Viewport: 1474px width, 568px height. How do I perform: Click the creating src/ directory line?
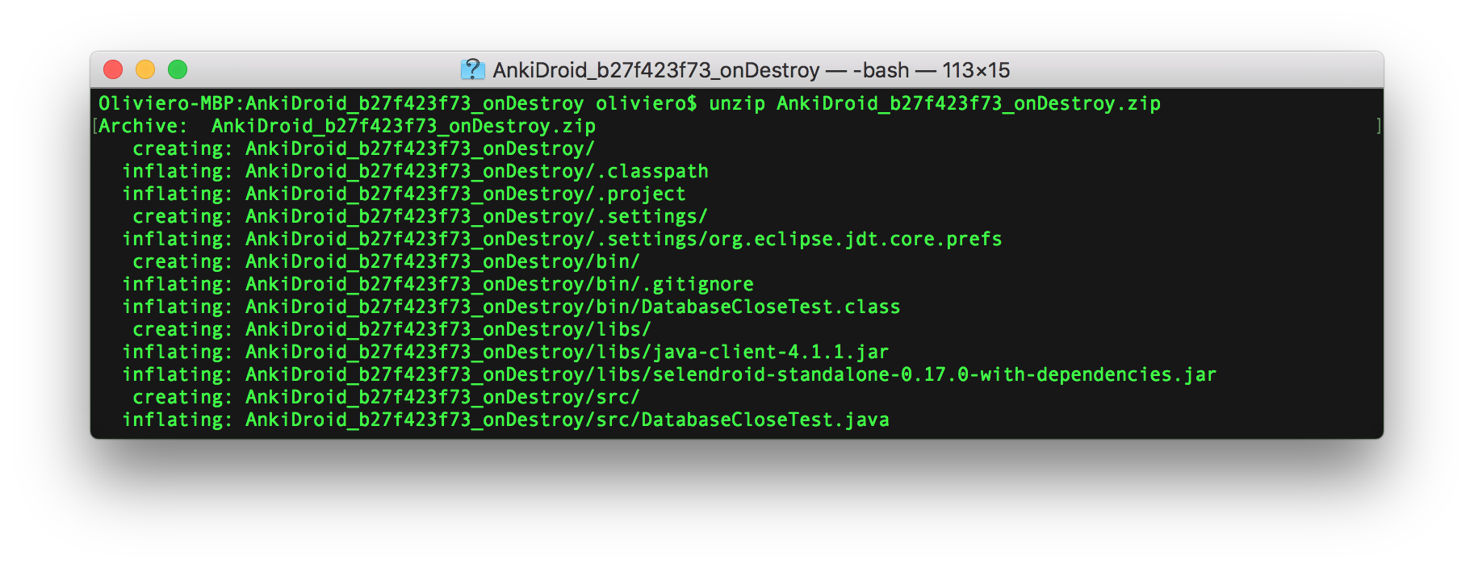click(386, 398)
